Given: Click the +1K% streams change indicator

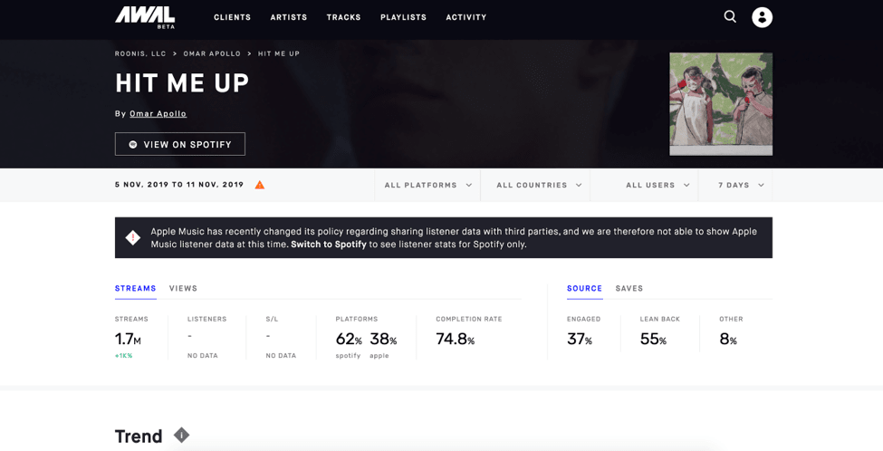Looking at the screenshot, I should click(123, 356).
